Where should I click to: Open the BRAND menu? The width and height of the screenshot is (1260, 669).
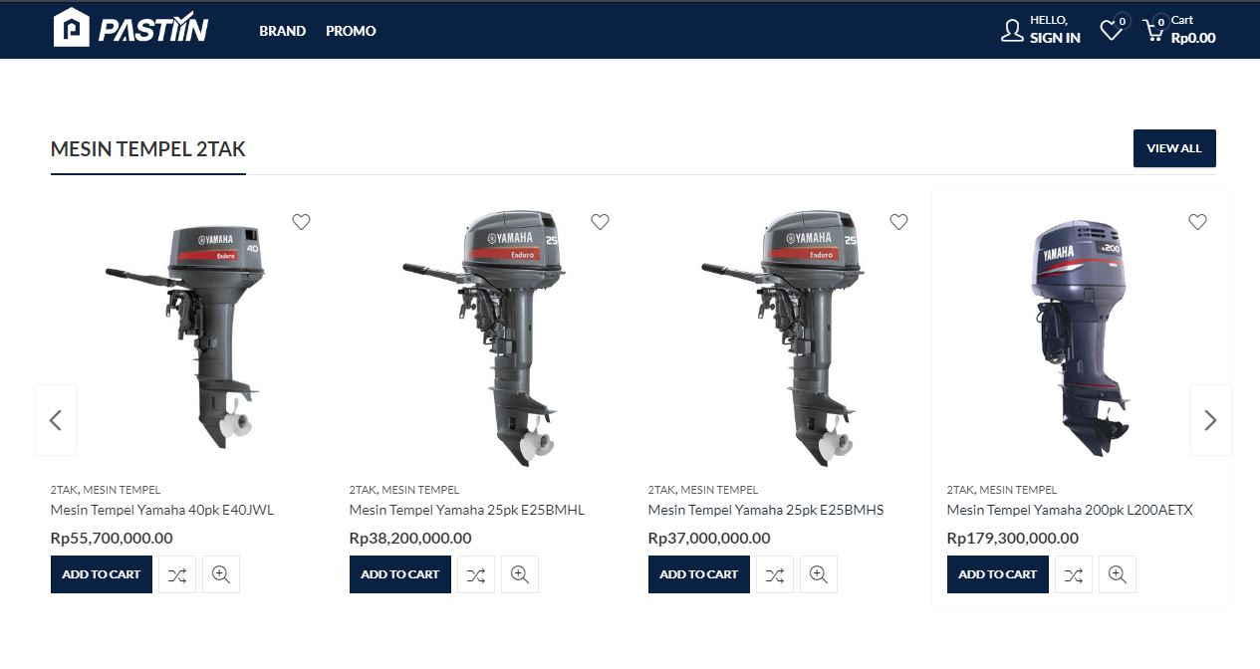[282, 31]
